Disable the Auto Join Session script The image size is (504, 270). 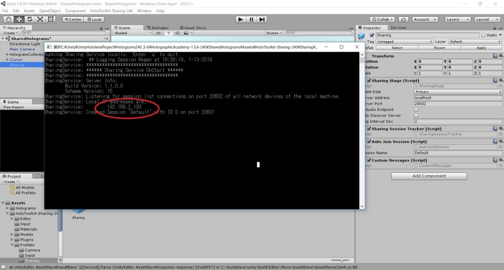pos(369,141)
